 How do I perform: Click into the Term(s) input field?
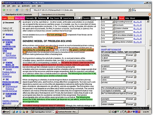[96, 18]
